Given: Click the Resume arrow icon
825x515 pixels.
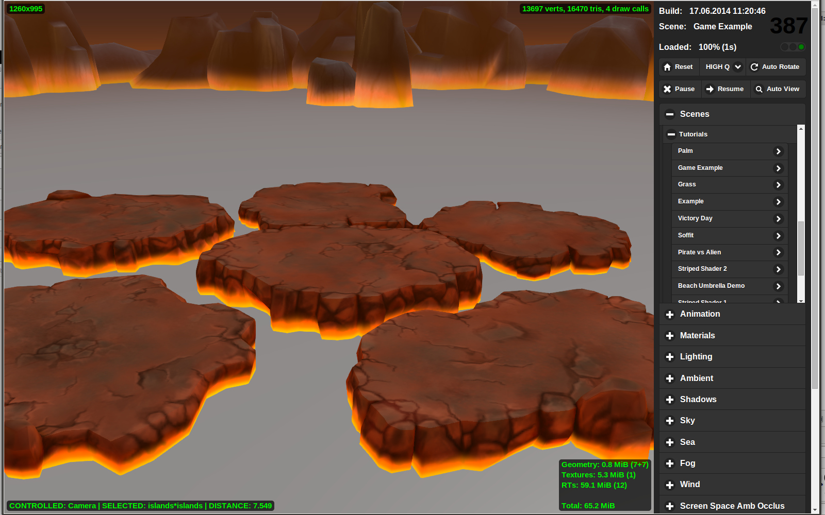Looking at the screenshot, I should coord(710,89).
